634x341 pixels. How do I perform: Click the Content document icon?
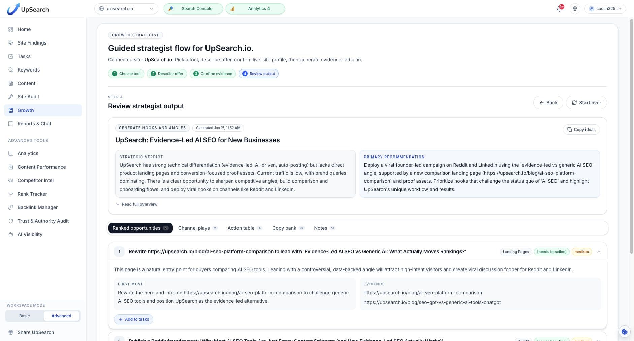pos(11,83)
